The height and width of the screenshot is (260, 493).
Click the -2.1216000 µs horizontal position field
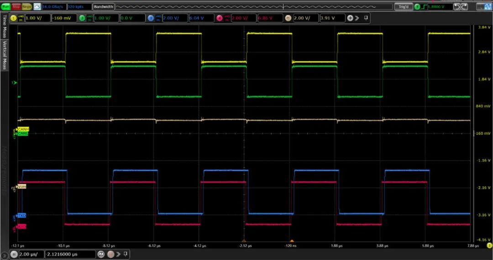pos(70,254)
